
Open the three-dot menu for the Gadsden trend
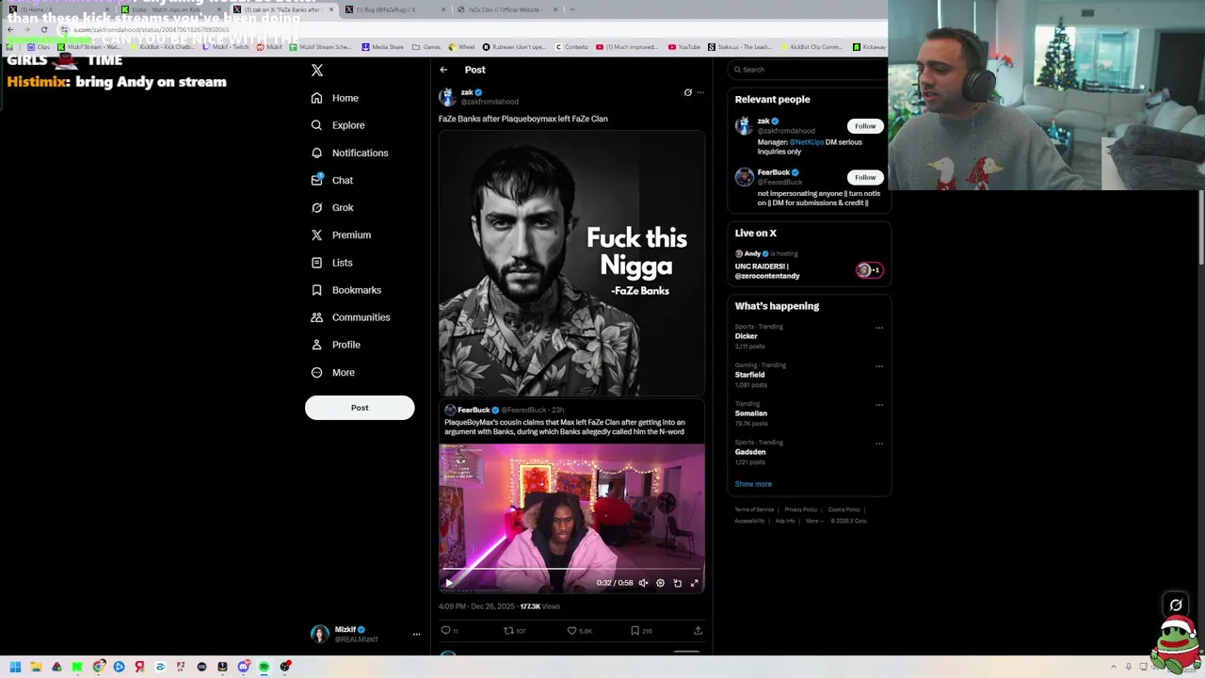[879, 444]
